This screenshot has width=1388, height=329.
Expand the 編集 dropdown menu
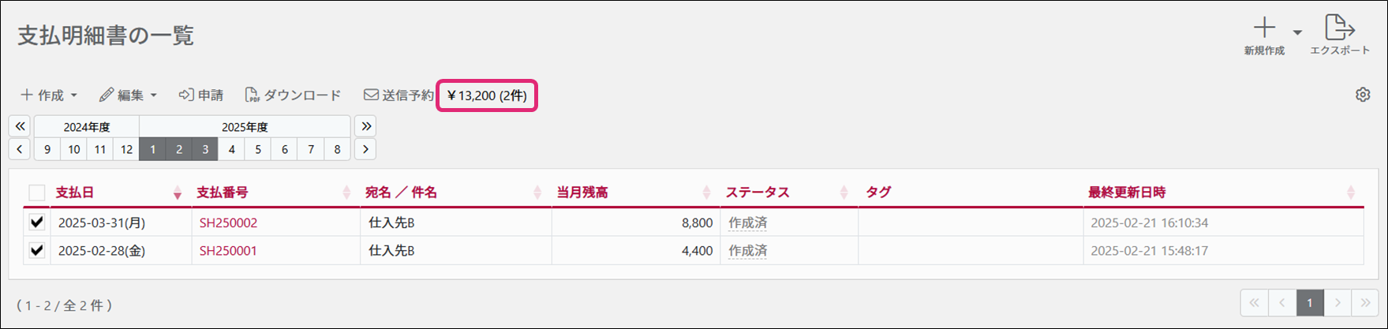click(x=129, y=95)
